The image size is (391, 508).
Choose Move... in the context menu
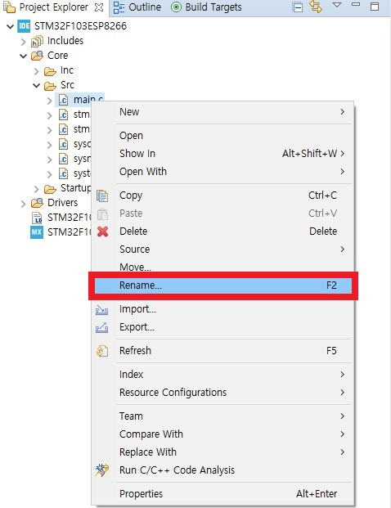pos(222,267)
